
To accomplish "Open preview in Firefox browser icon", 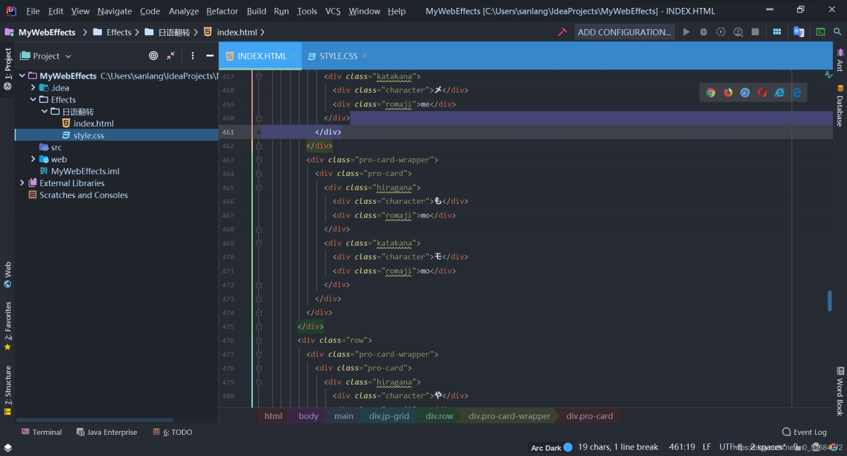I will [728, 93].
